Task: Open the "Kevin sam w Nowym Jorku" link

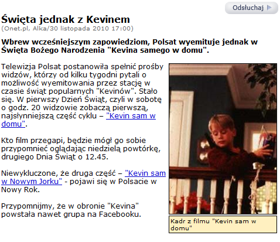Action: [x=84, y=177]
